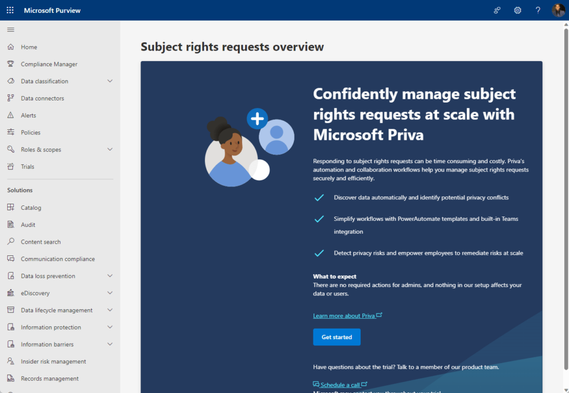
Task: Click the Home house icon
Action: pos(11,47)
